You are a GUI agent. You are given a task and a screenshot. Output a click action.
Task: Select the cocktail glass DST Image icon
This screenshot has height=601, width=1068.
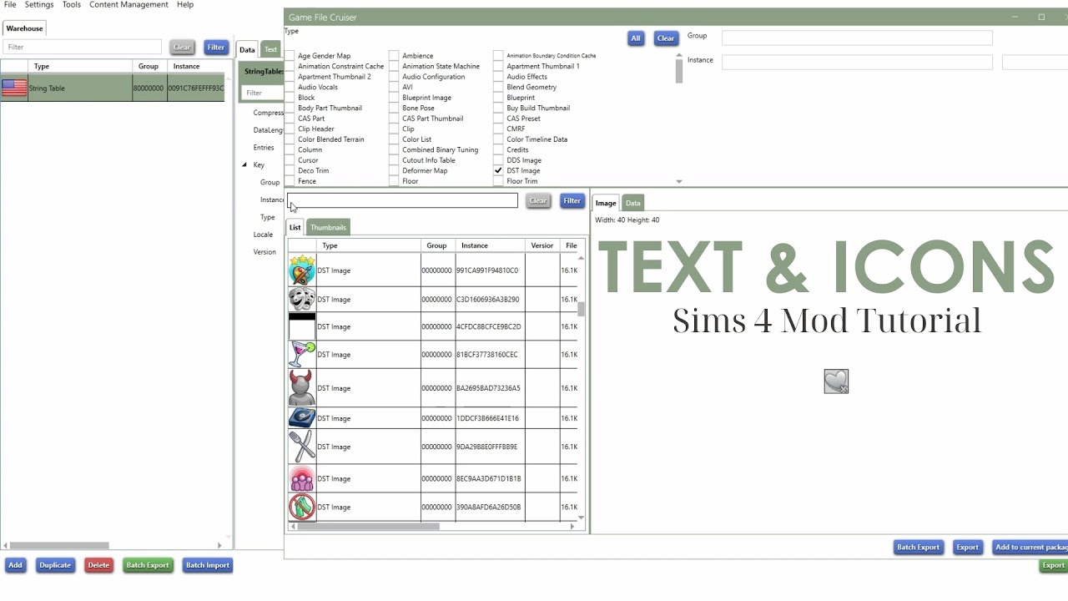[302, 355]
